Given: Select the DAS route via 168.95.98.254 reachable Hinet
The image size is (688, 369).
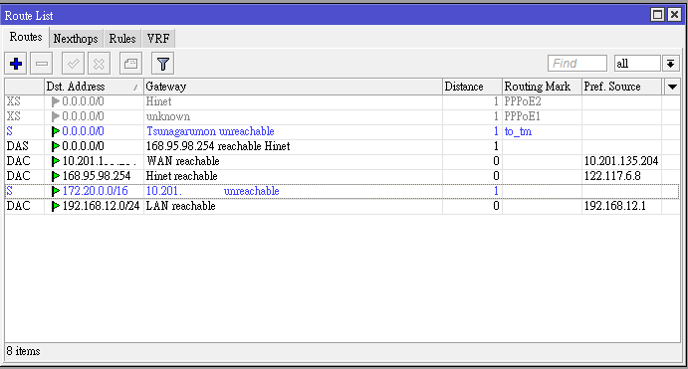Looking at the screenshot, I should point(343,146).
